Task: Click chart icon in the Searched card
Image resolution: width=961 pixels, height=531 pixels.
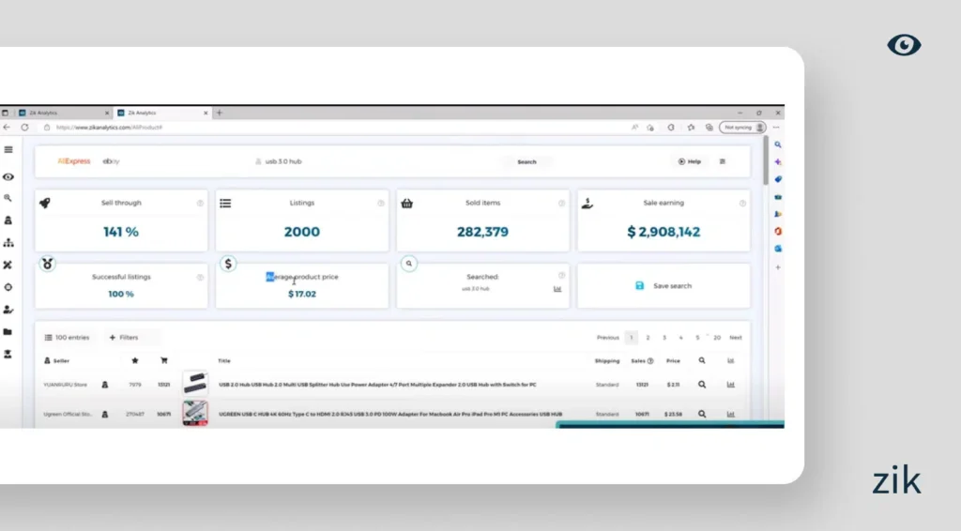Action: [557, 289]
